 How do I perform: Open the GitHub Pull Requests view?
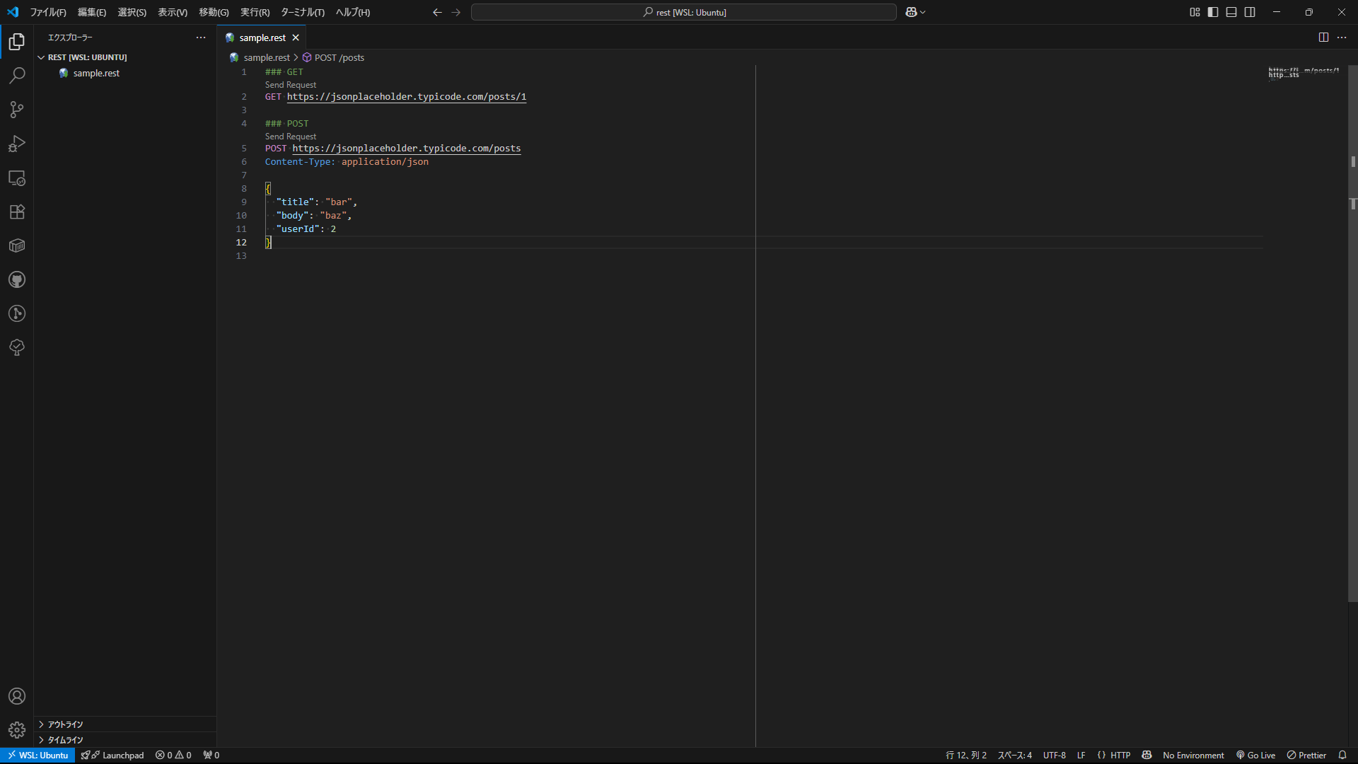17,279
